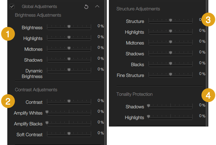Click the numbered callout 1 badge
Viewport: 216px width, 145px height.
[x=8, y=34]
